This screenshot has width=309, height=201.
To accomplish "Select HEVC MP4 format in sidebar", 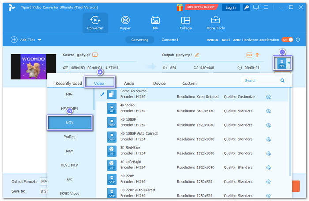I will pos(69,109).
